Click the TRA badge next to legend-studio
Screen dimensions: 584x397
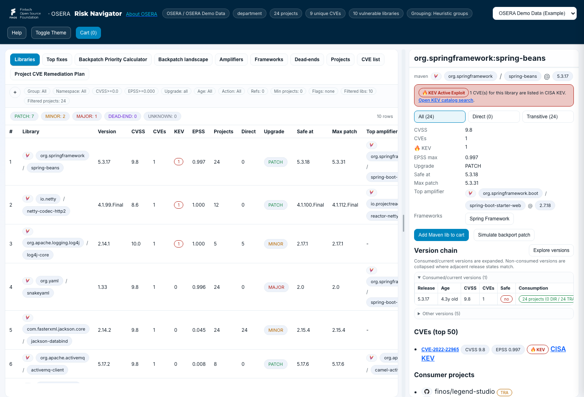pyautogui.click(x=505, y=393)
